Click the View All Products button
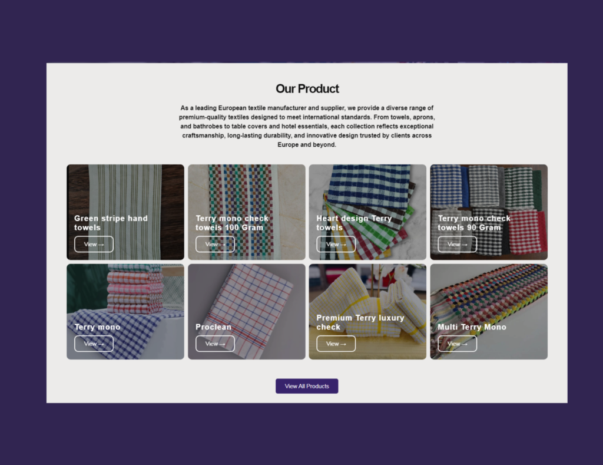 [307, 386]
